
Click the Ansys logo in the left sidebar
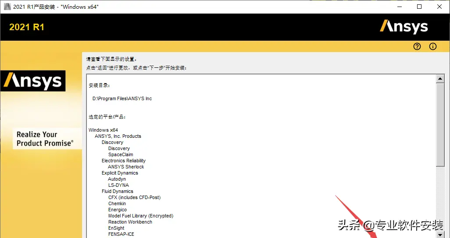tap(33, 81)
